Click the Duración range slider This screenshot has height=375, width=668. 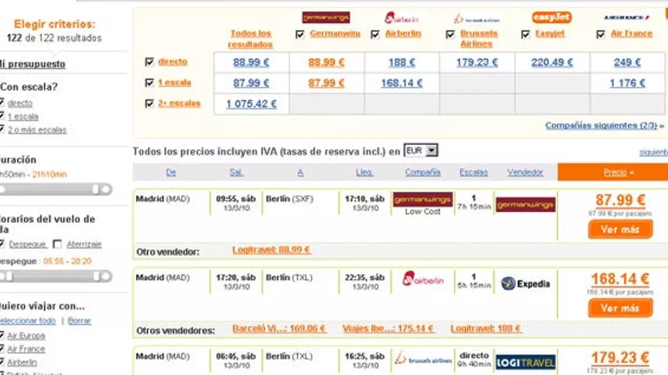[x=56, y=189]
